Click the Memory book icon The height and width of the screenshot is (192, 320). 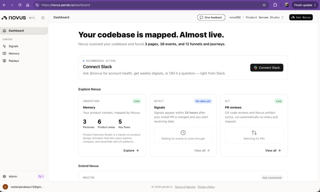click(4, 53)
